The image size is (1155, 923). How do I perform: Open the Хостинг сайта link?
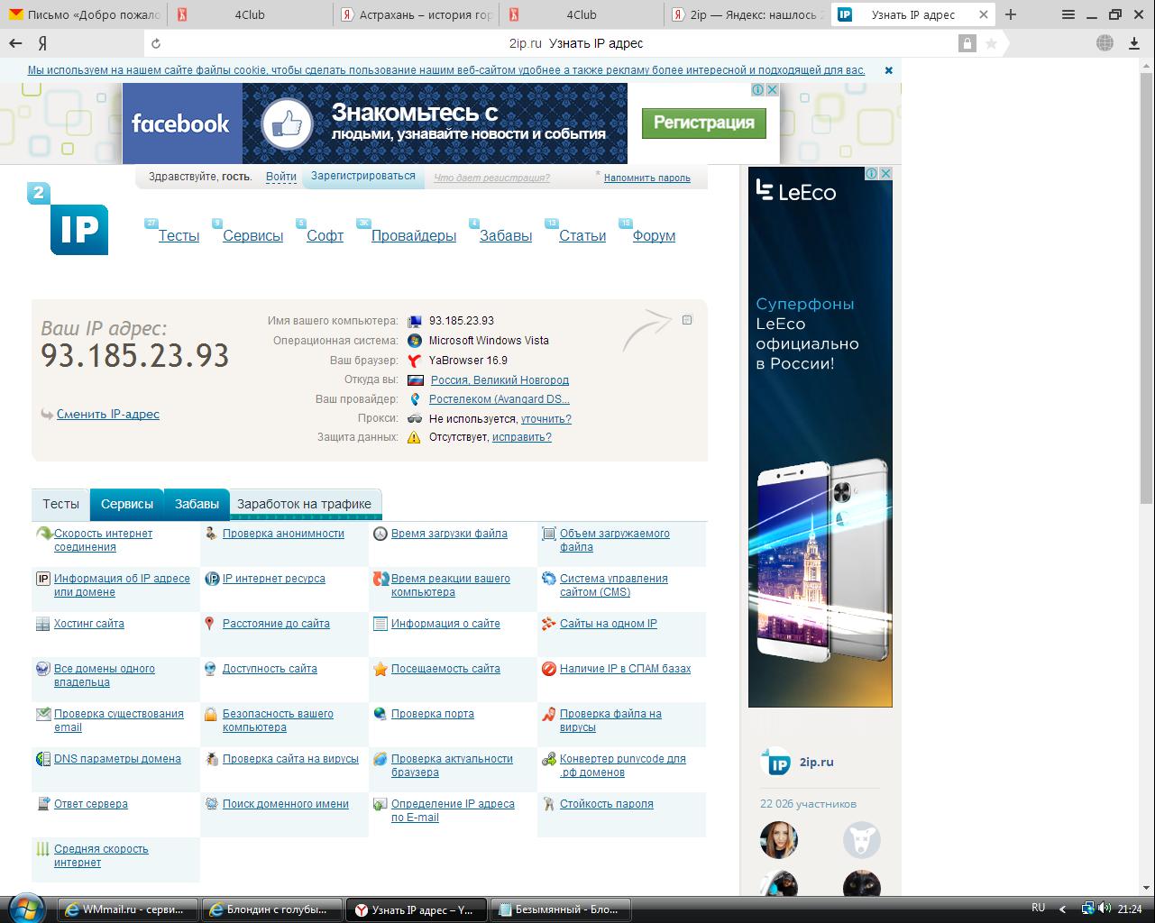[89, 624]
